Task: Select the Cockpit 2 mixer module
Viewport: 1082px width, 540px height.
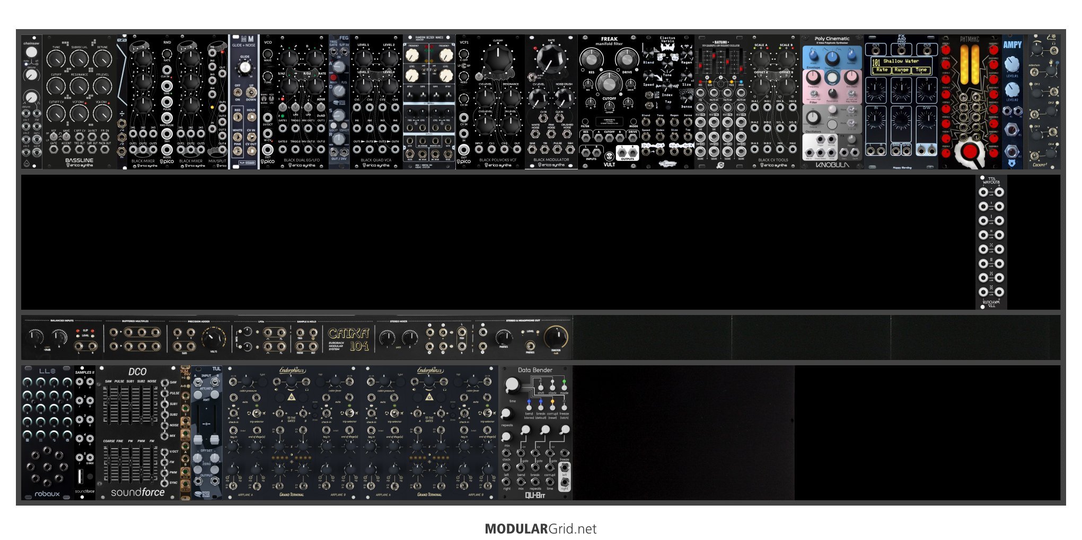Action: (x=1044, y=102)
